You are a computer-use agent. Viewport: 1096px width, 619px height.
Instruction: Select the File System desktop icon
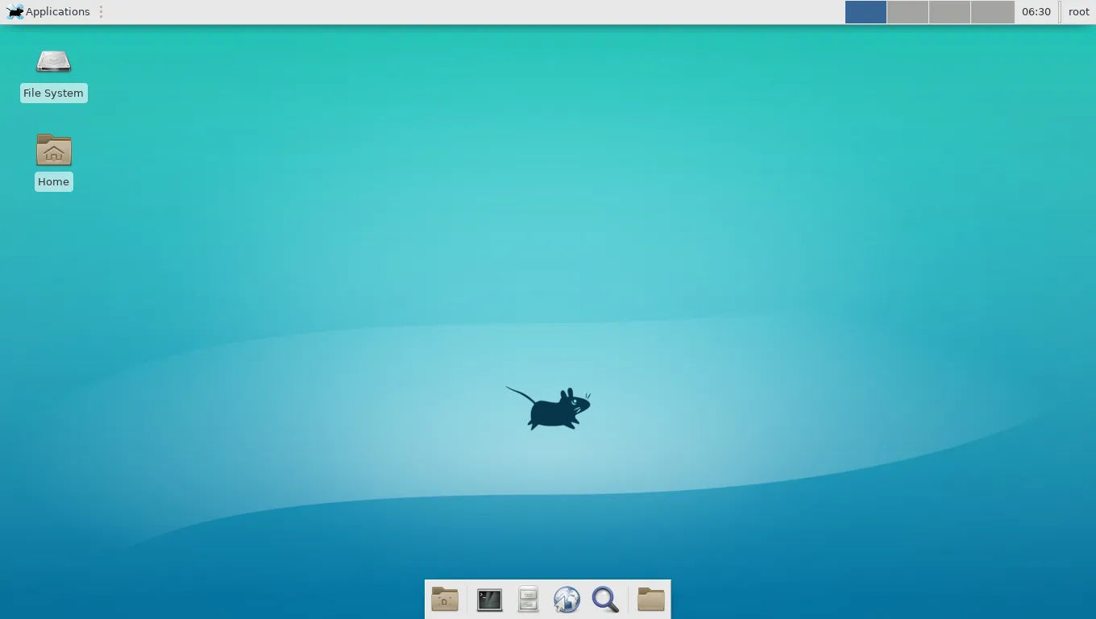(53, 62)
